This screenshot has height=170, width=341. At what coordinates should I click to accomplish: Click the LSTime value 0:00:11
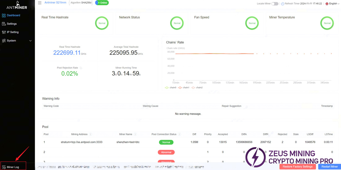328,142
